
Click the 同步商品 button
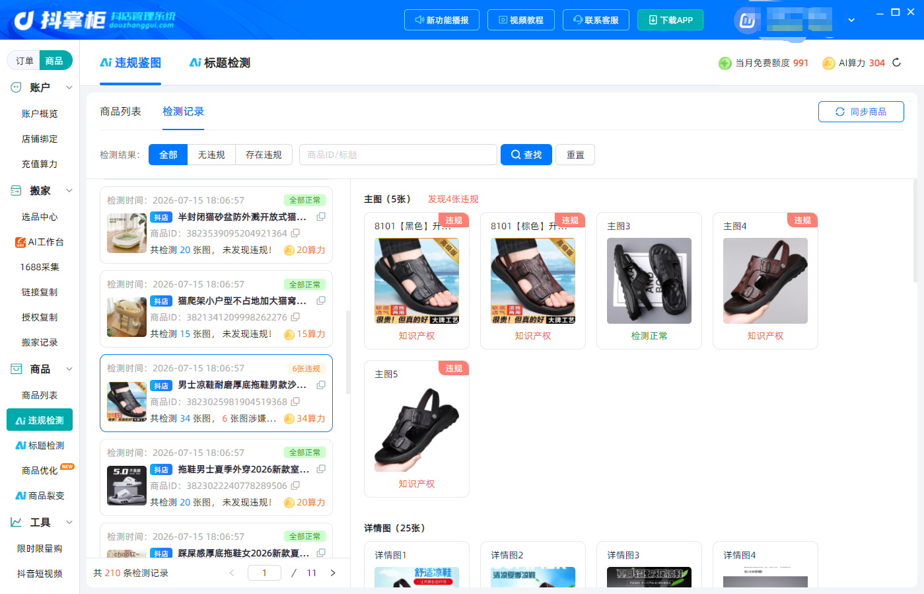coord(861,112)
